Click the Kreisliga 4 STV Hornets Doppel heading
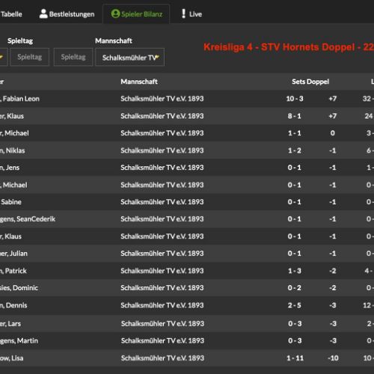Viewport: 374px width, 374px height. tap(289, 47)
